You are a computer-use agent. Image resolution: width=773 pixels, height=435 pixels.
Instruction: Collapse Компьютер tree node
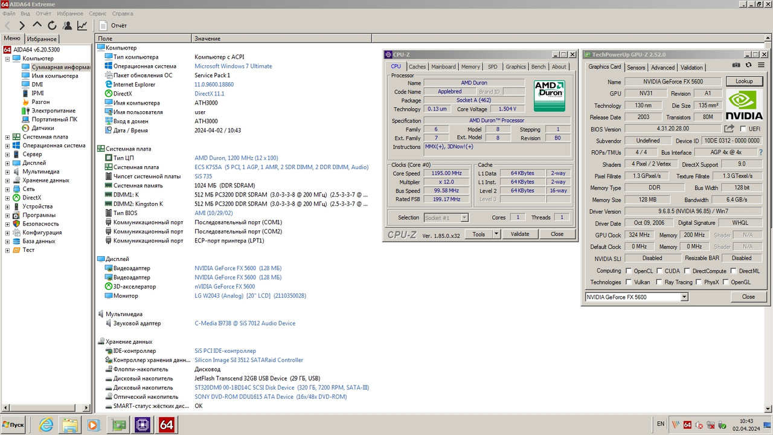click(7, 59)
